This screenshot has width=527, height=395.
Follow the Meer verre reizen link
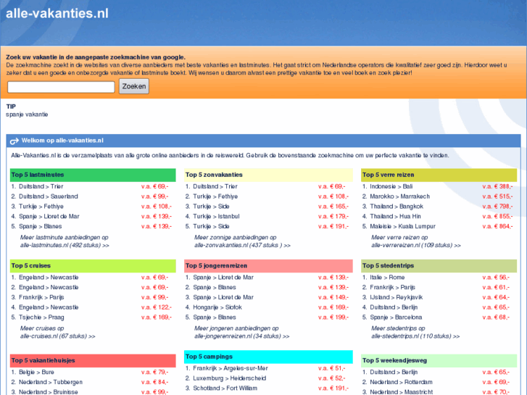(x=416, y=241)
